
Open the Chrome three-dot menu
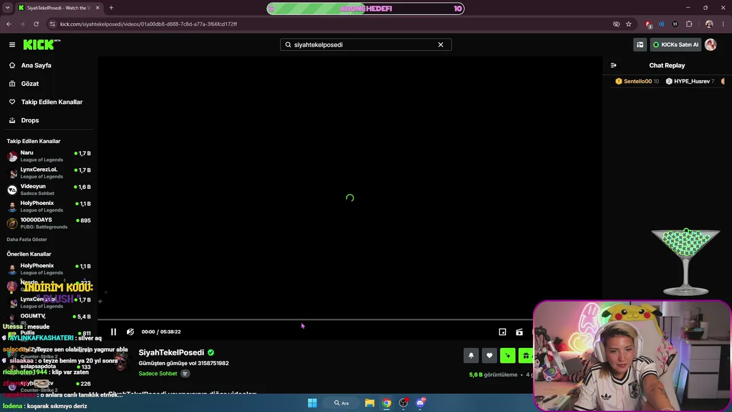(x=722, y=24)
